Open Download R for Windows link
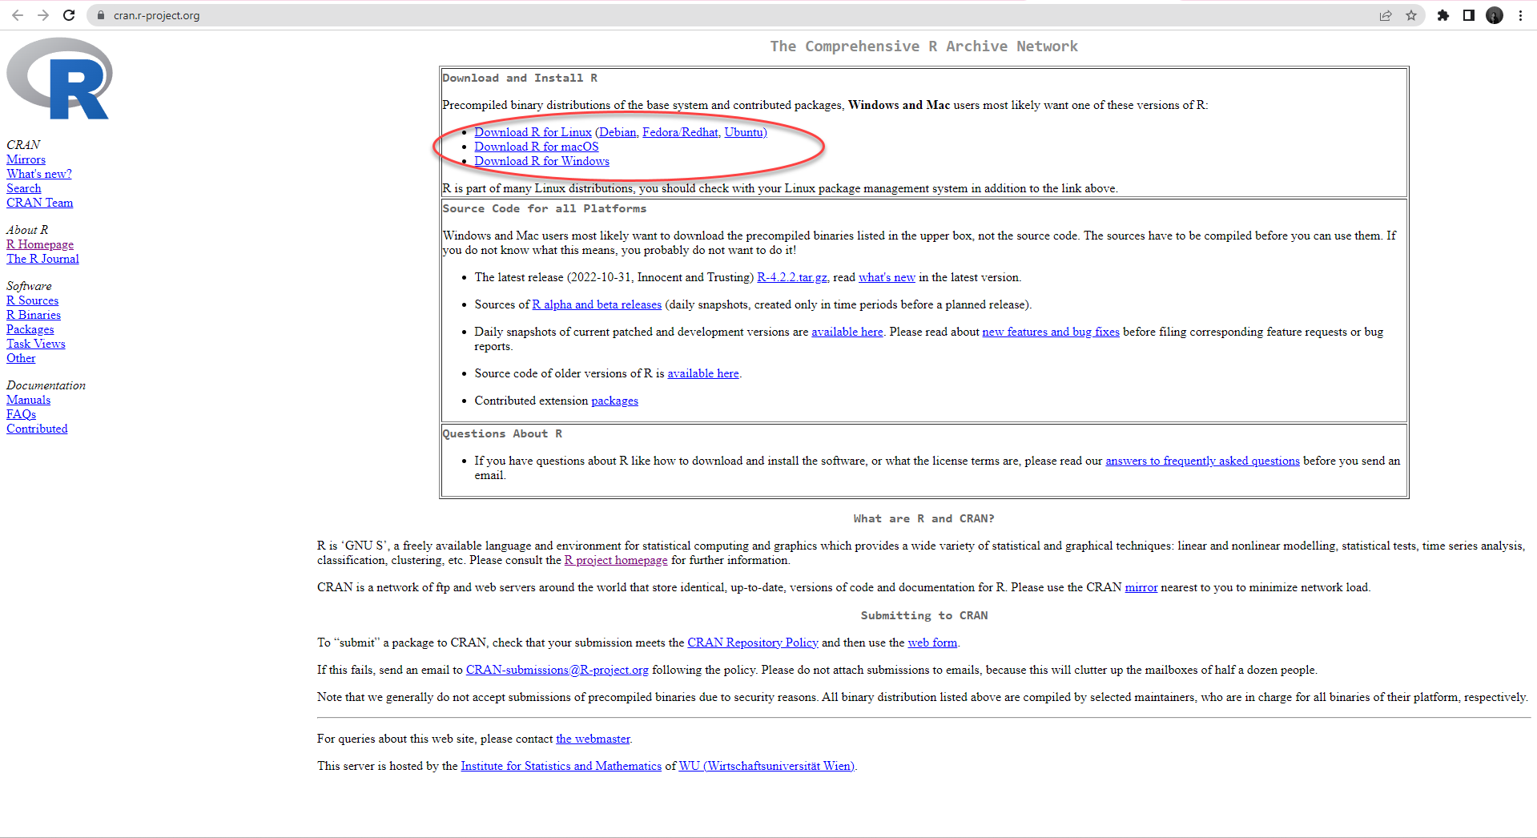1537x838 pixels. click(541, 161)
